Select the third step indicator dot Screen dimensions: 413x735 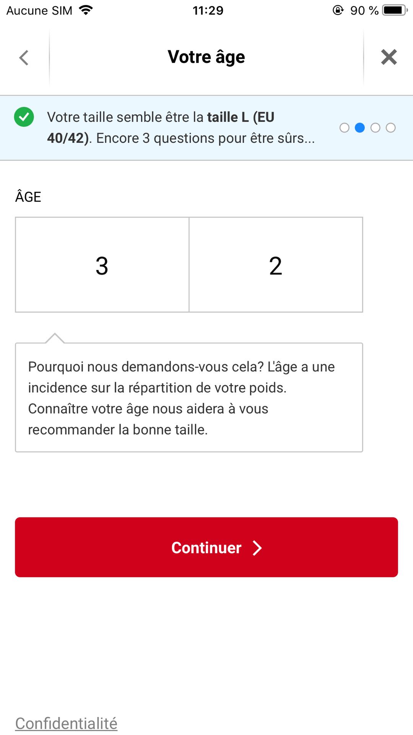[x=375, y=128]
